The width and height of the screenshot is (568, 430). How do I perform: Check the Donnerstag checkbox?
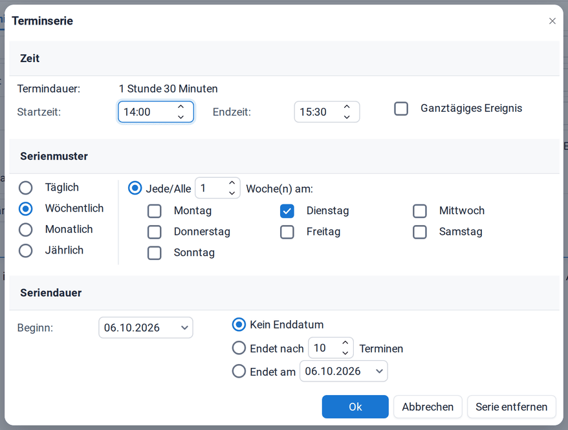(x=155, y=232)
